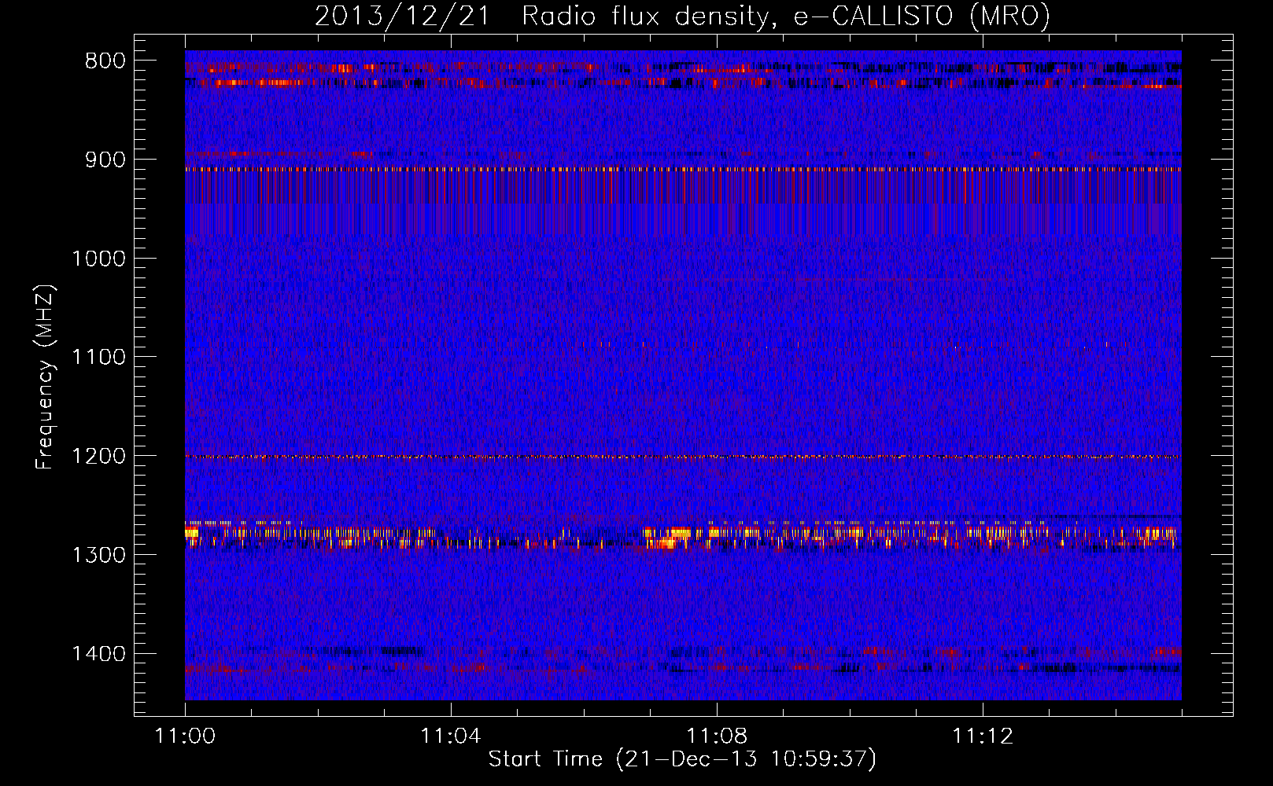Click the 1400 frequency tick label
The width and height of the screenshot is (1273, 786).
pyautogui.click(x=98, y=654)
